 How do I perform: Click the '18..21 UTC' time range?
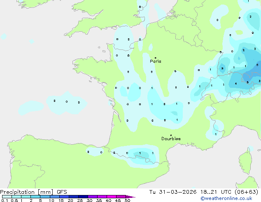[x=216, y=192]
